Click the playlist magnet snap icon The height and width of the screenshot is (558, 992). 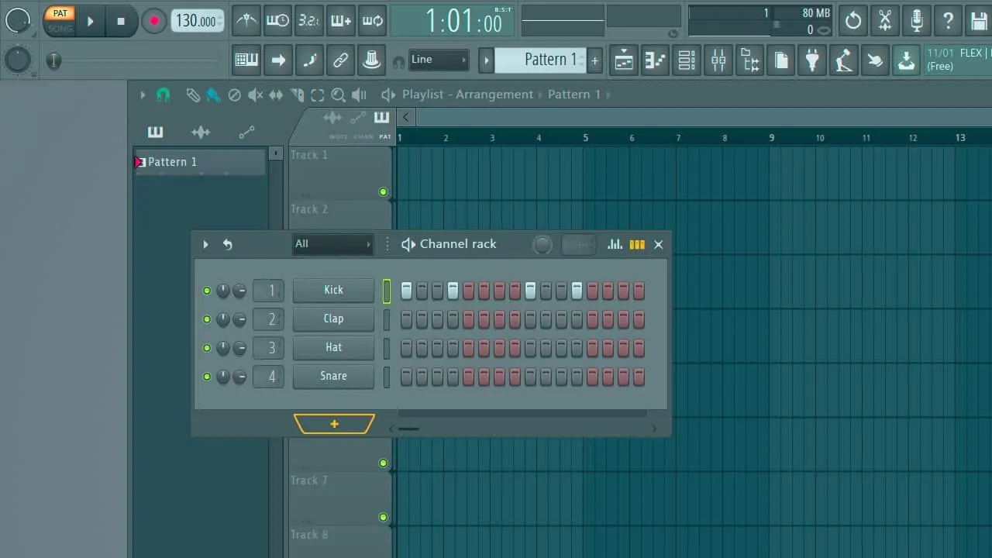[163, 95]
